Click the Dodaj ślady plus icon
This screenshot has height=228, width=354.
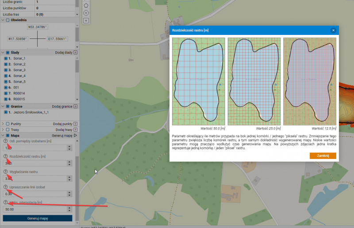[75, 53]
